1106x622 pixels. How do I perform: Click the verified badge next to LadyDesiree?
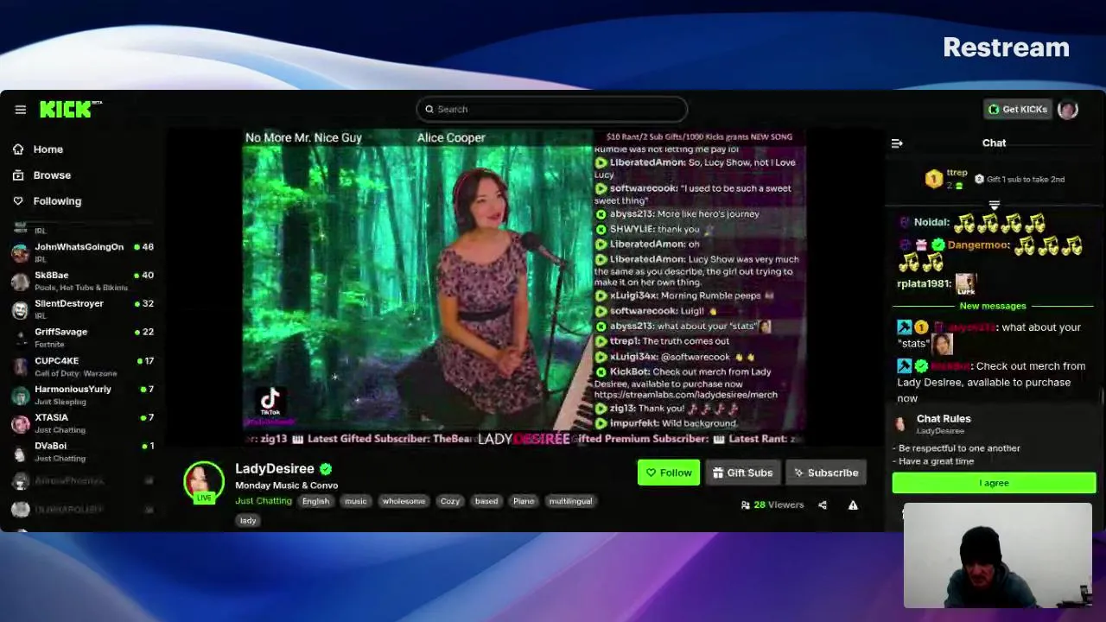pyautogui.click(x=326, y=469)
